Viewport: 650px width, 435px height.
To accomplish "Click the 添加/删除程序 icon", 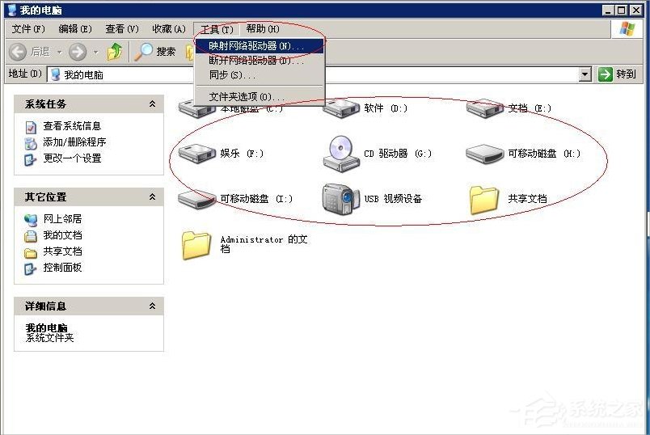I will click(x=31, y=143).
